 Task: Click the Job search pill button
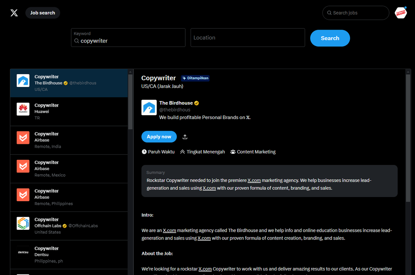[43, 13]
